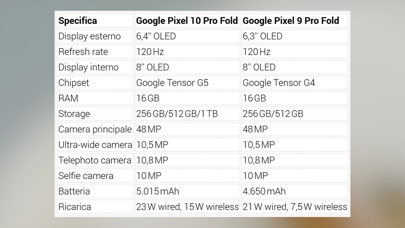This screenshot has height=228, width=405.
Task: Select the 23 W wired, 15 W wireless cell
Action: pos(187,207)
